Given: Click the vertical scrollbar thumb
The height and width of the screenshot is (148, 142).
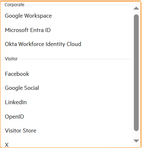Looking at the screenshot, I should tap(136, 73).
